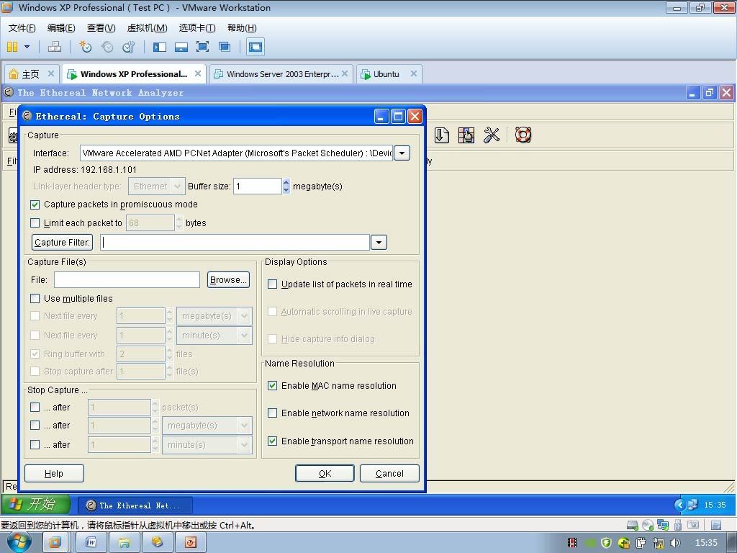The image size is (737, 553).
Task: Click the VMware CD/DVD drive status icon
Action: (648, 525)
